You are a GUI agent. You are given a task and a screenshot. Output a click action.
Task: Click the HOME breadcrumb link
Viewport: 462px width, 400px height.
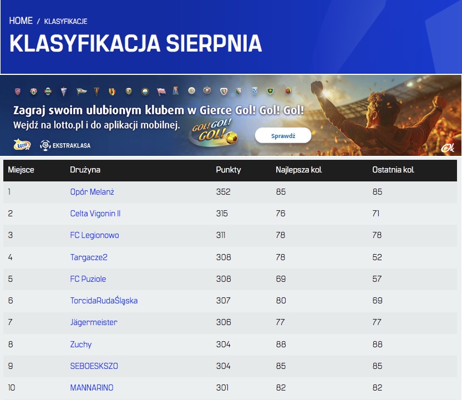point(21,21)
